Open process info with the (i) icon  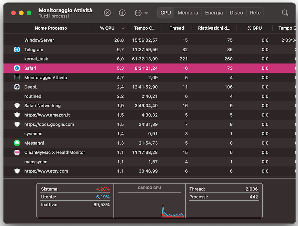pyautogui.click(x=122, y=13)
